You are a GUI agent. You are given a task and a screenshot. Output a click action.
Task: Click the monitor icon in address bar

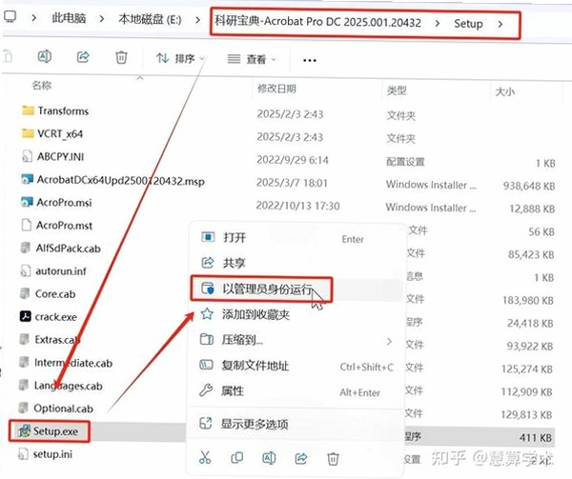click(10, 17)
